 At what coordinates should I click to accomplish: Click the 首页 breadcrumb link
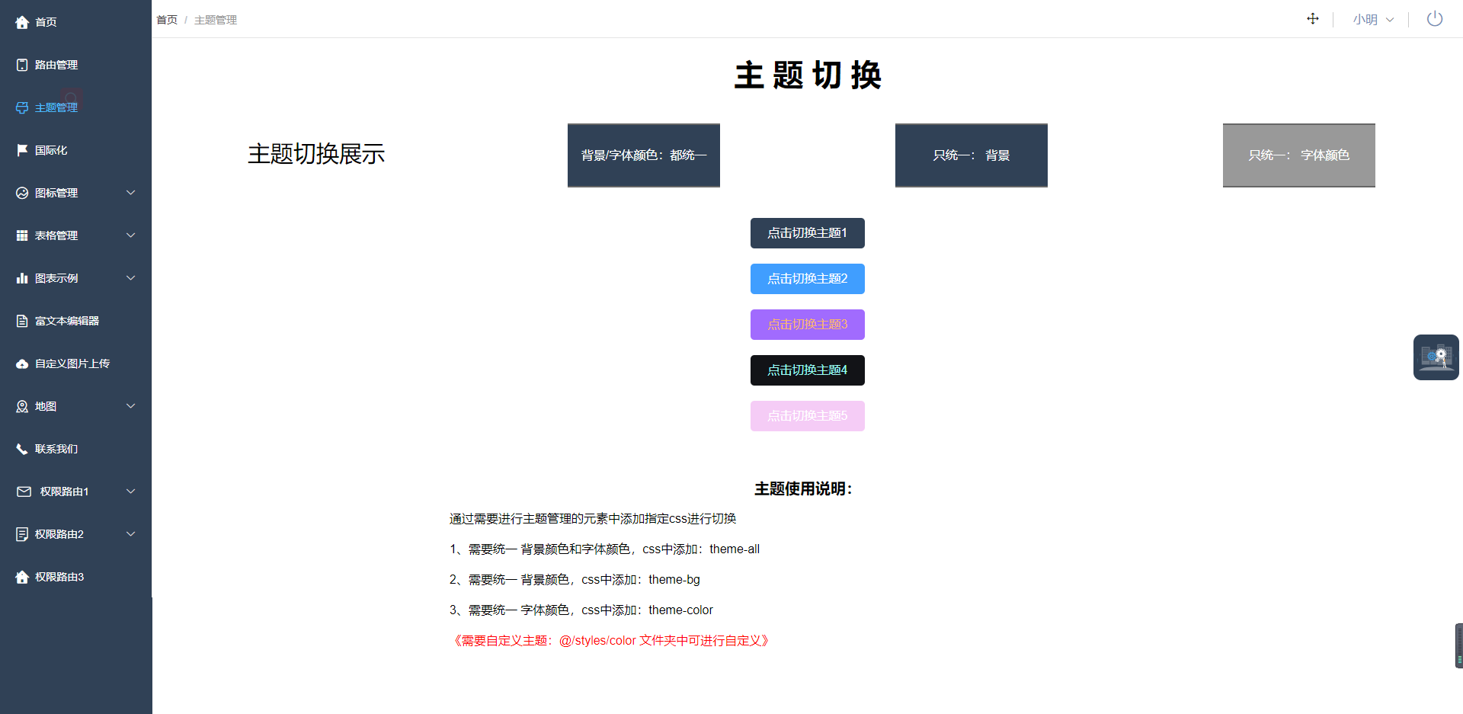(167, 20)
